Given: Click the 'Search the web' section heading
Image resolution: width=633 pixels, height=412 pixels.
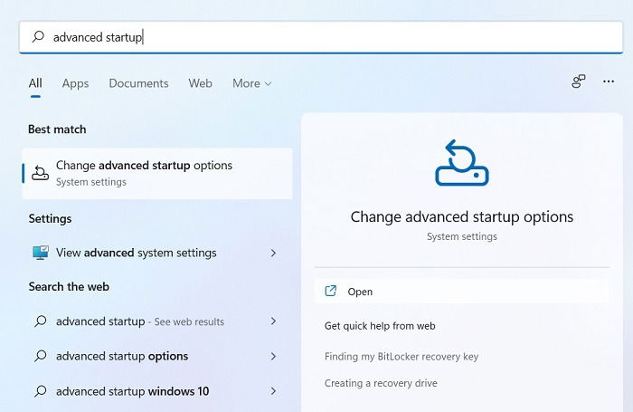Looking at the screenshot, I should [x=69, y=287].
